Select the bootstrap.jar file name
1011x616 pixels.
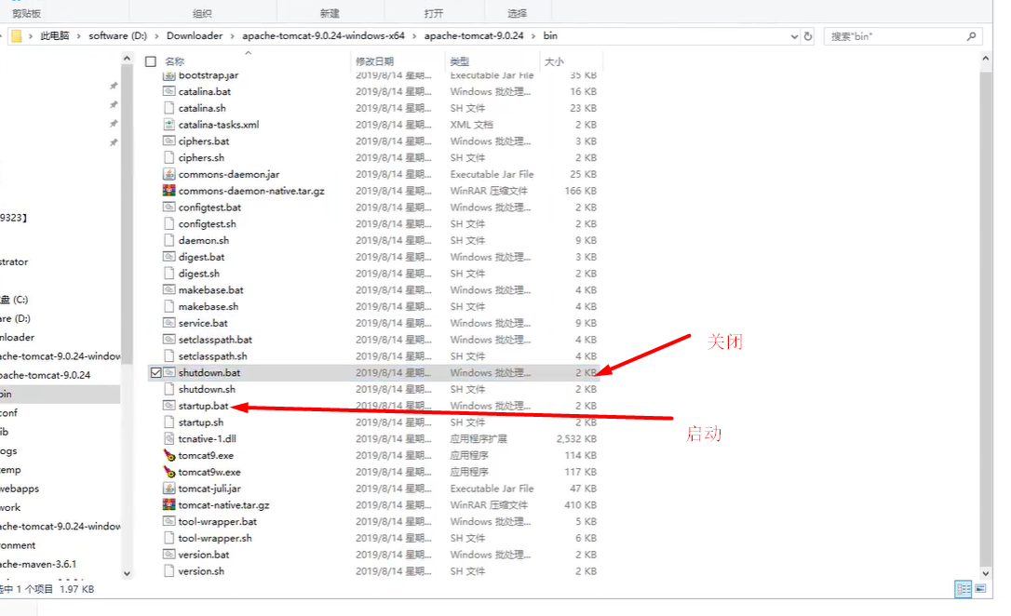209,75
